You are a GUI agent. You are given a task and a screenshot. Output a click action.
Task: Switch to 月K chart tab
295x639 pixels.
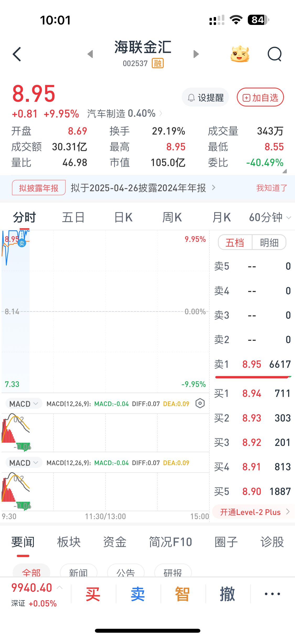222,217
